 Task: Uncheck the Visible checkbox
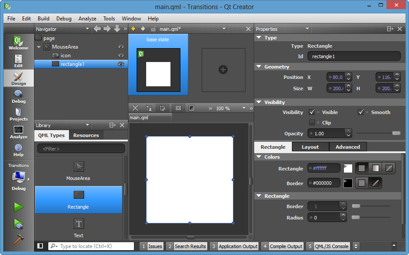[x=312, y=112]
